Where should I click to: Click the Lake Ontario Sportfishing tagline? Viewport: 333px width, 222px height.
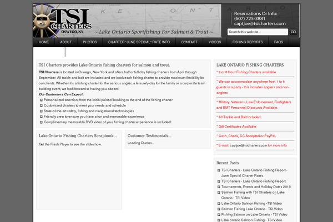pos(154,32)
